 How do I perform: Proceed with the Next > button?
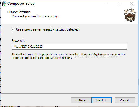pyautogui.click(x=101, y=100)
